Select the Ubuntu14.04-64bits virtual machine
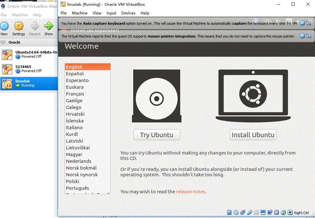 click(x=29, y=55)
